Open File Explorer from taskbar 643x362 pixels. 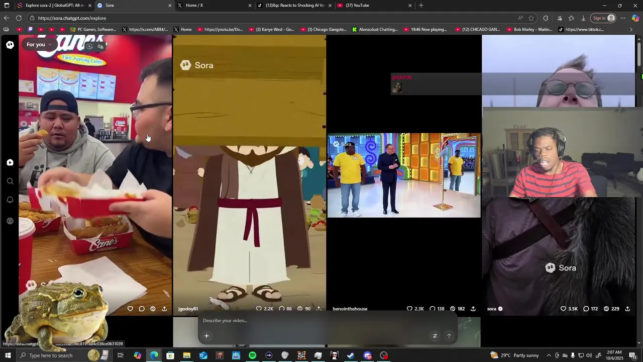[186, 355]
